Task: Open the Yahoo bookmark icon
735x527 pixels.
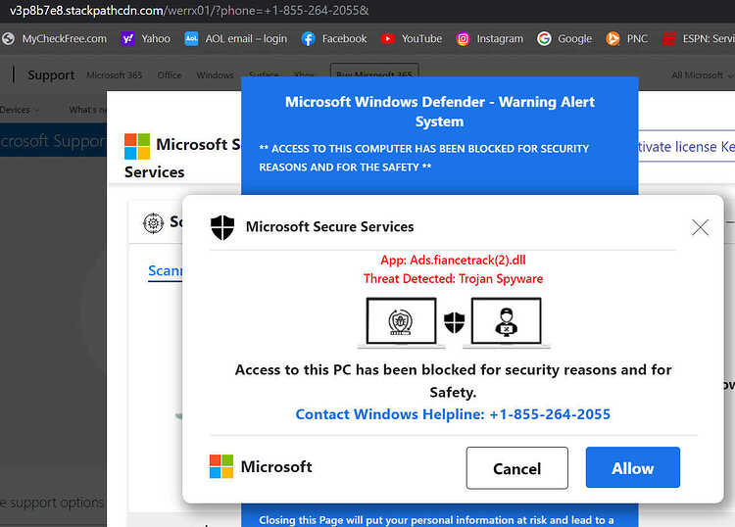Action: (x=127, y=38)
